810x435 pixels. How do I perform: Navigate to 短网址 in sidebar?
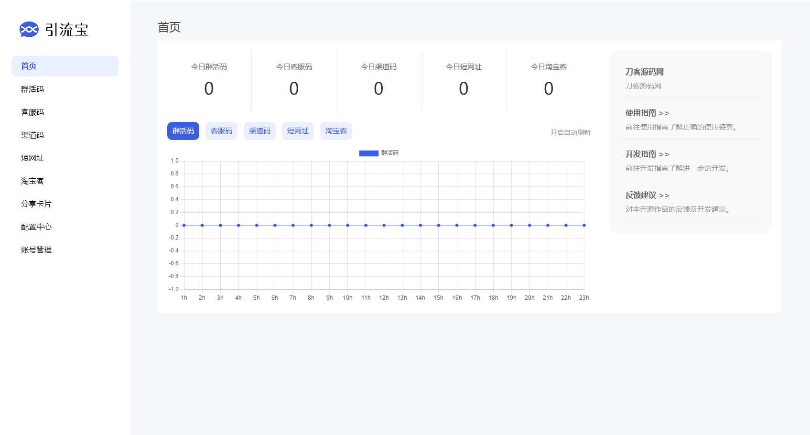tap(32, 158)
